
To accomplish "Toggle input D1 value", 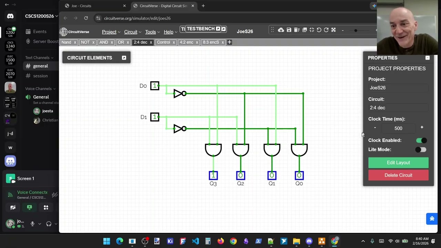I will point(155,117).
